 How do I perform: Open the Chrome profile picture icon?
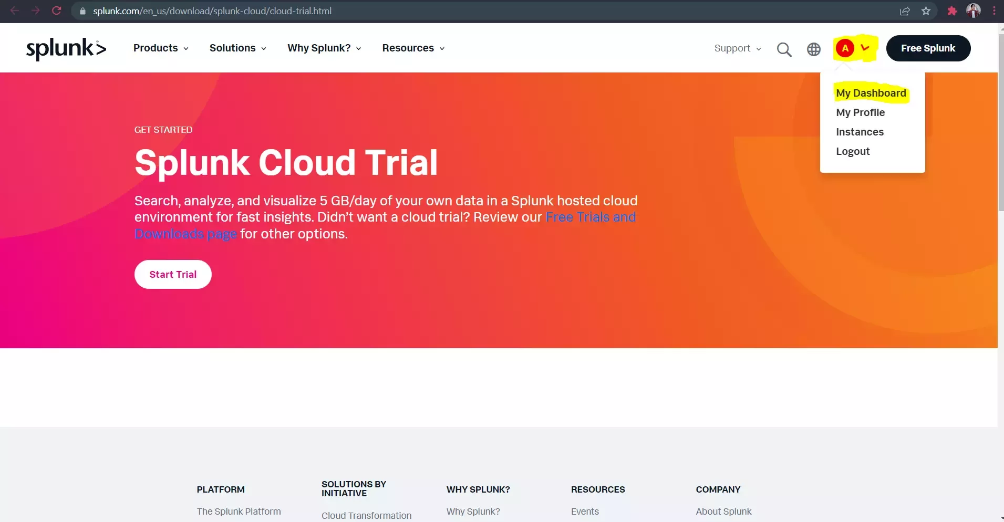click(x=974, y=11)
